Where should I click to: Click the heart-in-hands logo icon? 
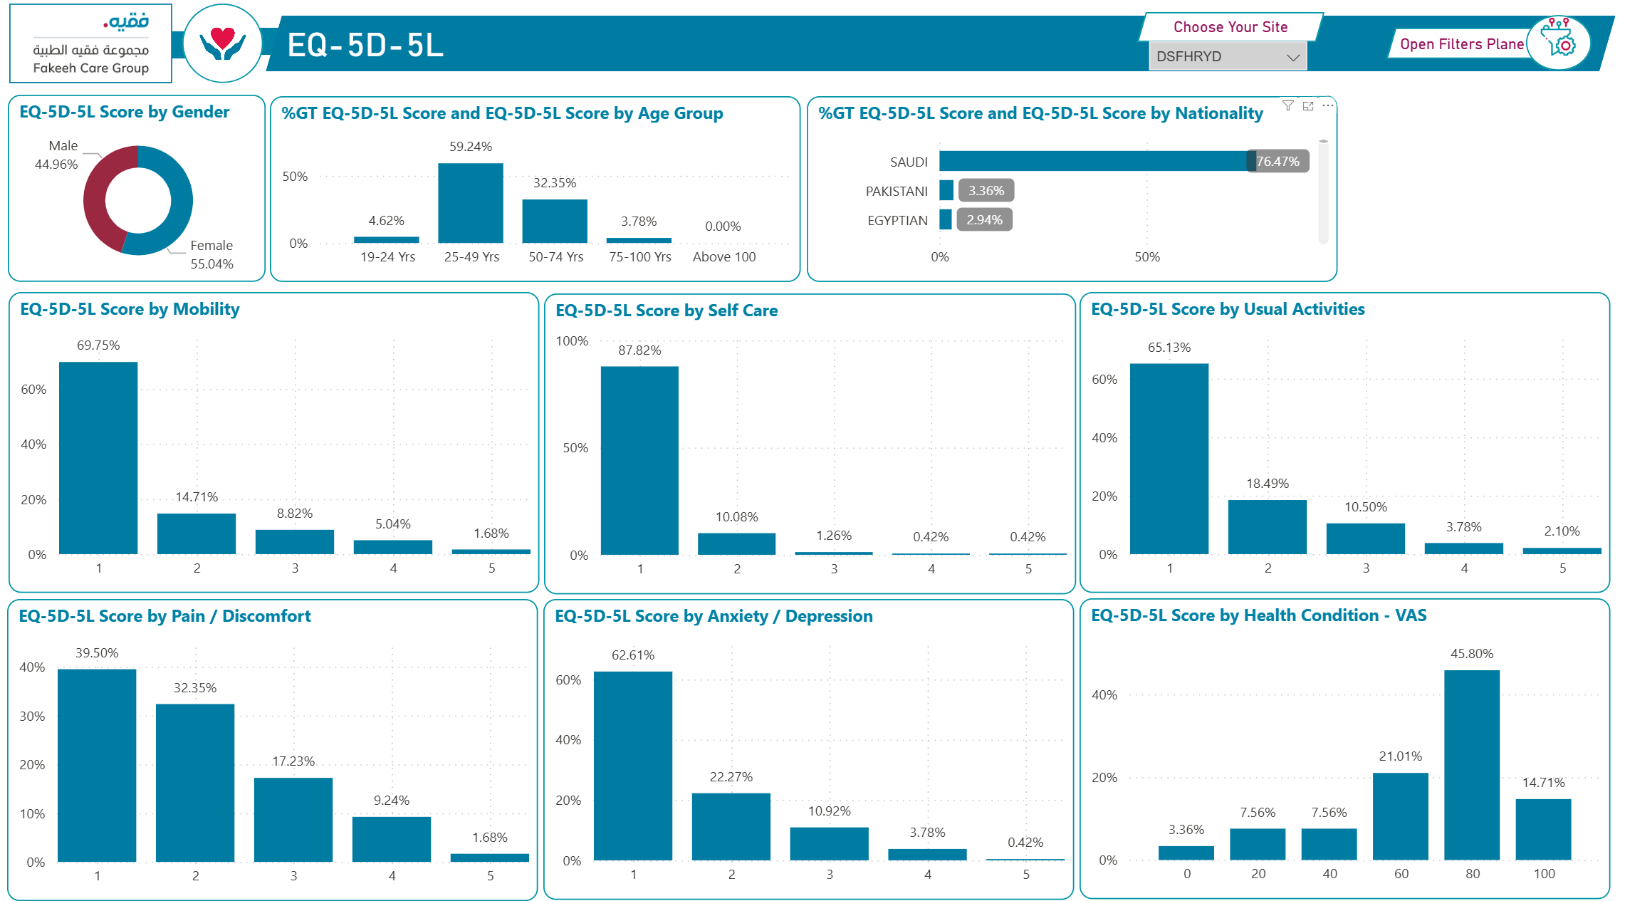[223, 43]
